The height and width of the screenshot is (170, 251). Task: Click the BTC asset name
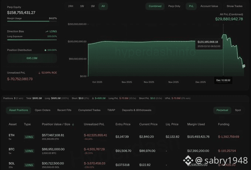click(11, 149)
